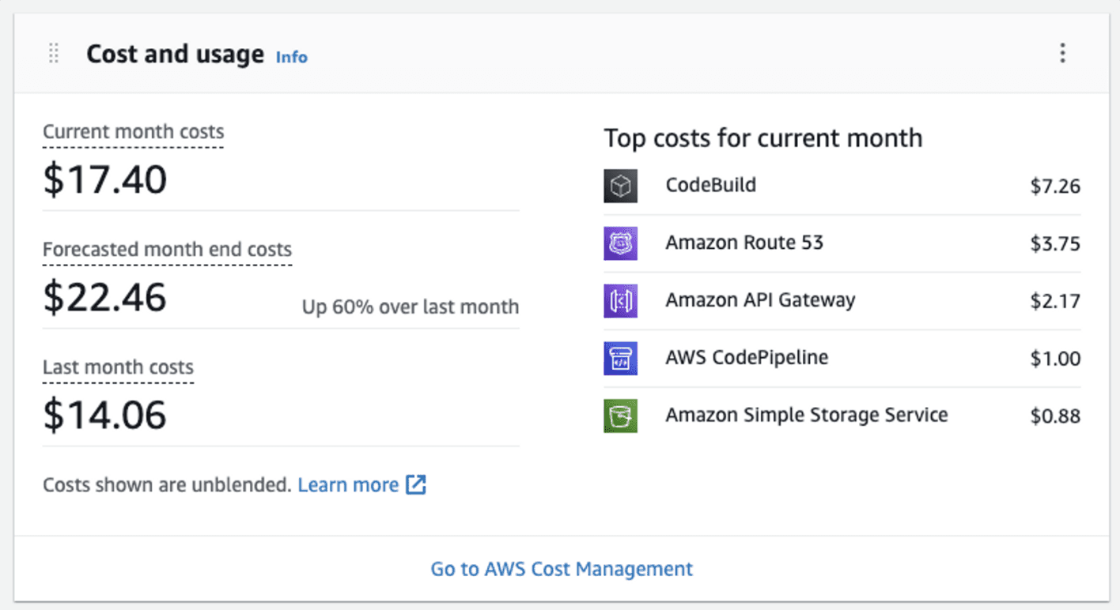Image resolution: width=1120 pixels, height=610 pixels.
Task: Click the AWS CodePipeline icon
Action: [x=621, y=358]
